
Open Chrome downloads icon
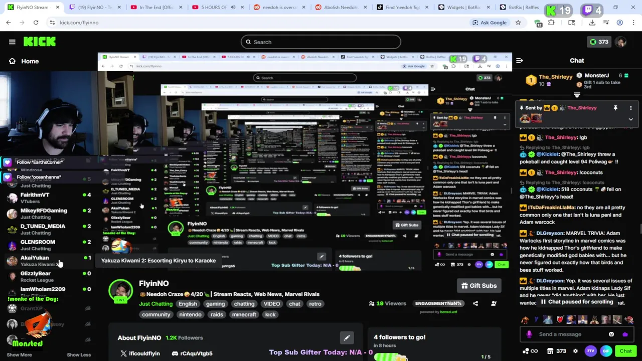pos(592,23)
